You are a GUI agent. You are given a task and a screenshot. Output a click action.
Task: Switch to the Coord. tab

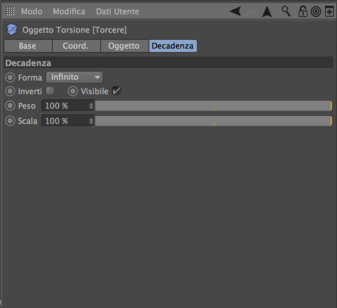point(76,46)
